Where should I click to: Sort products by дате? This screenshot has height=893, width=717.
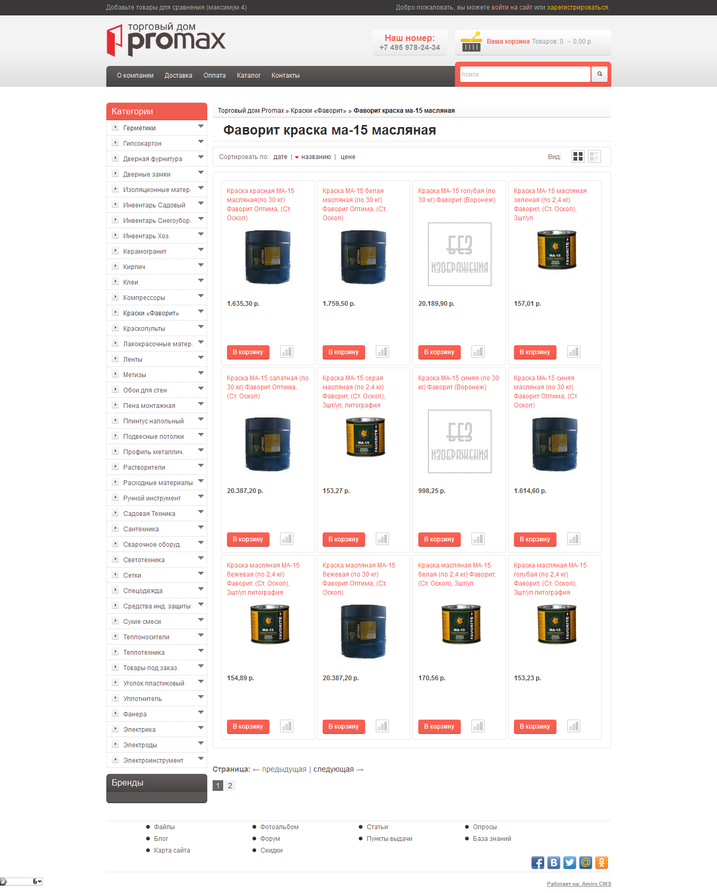pos(281,157)
